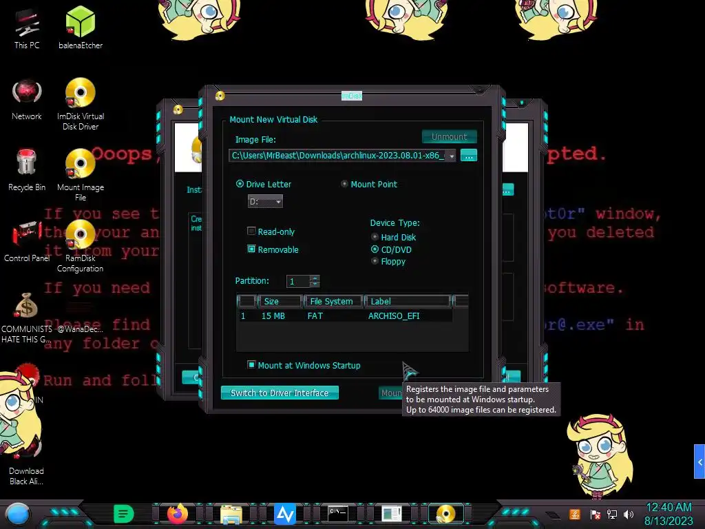Click the Java update tray icon
The height and width of the screenshot is (529, 705).
[x=575, y=514]
